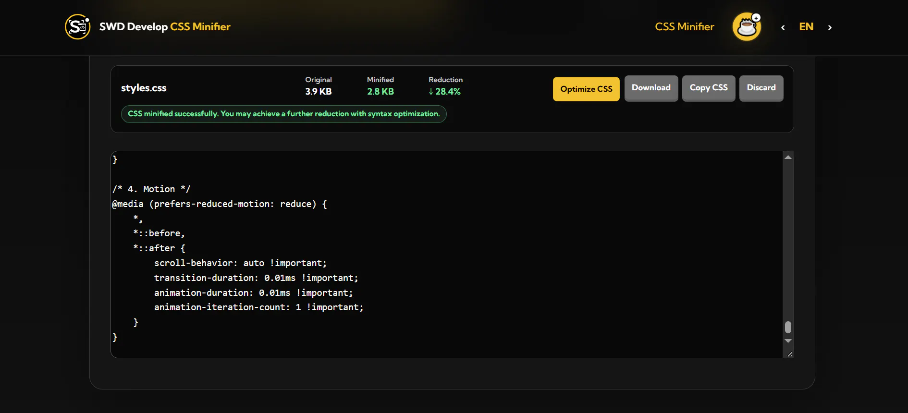Open the coffee cup donate icon
908x413 pixels.
point(747,27)
